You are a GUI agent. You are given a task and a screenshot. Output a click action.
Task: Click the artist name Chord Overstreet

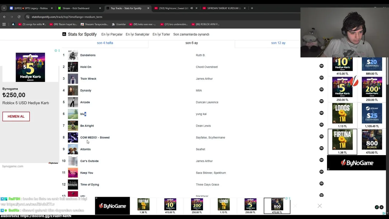[207, 67]
